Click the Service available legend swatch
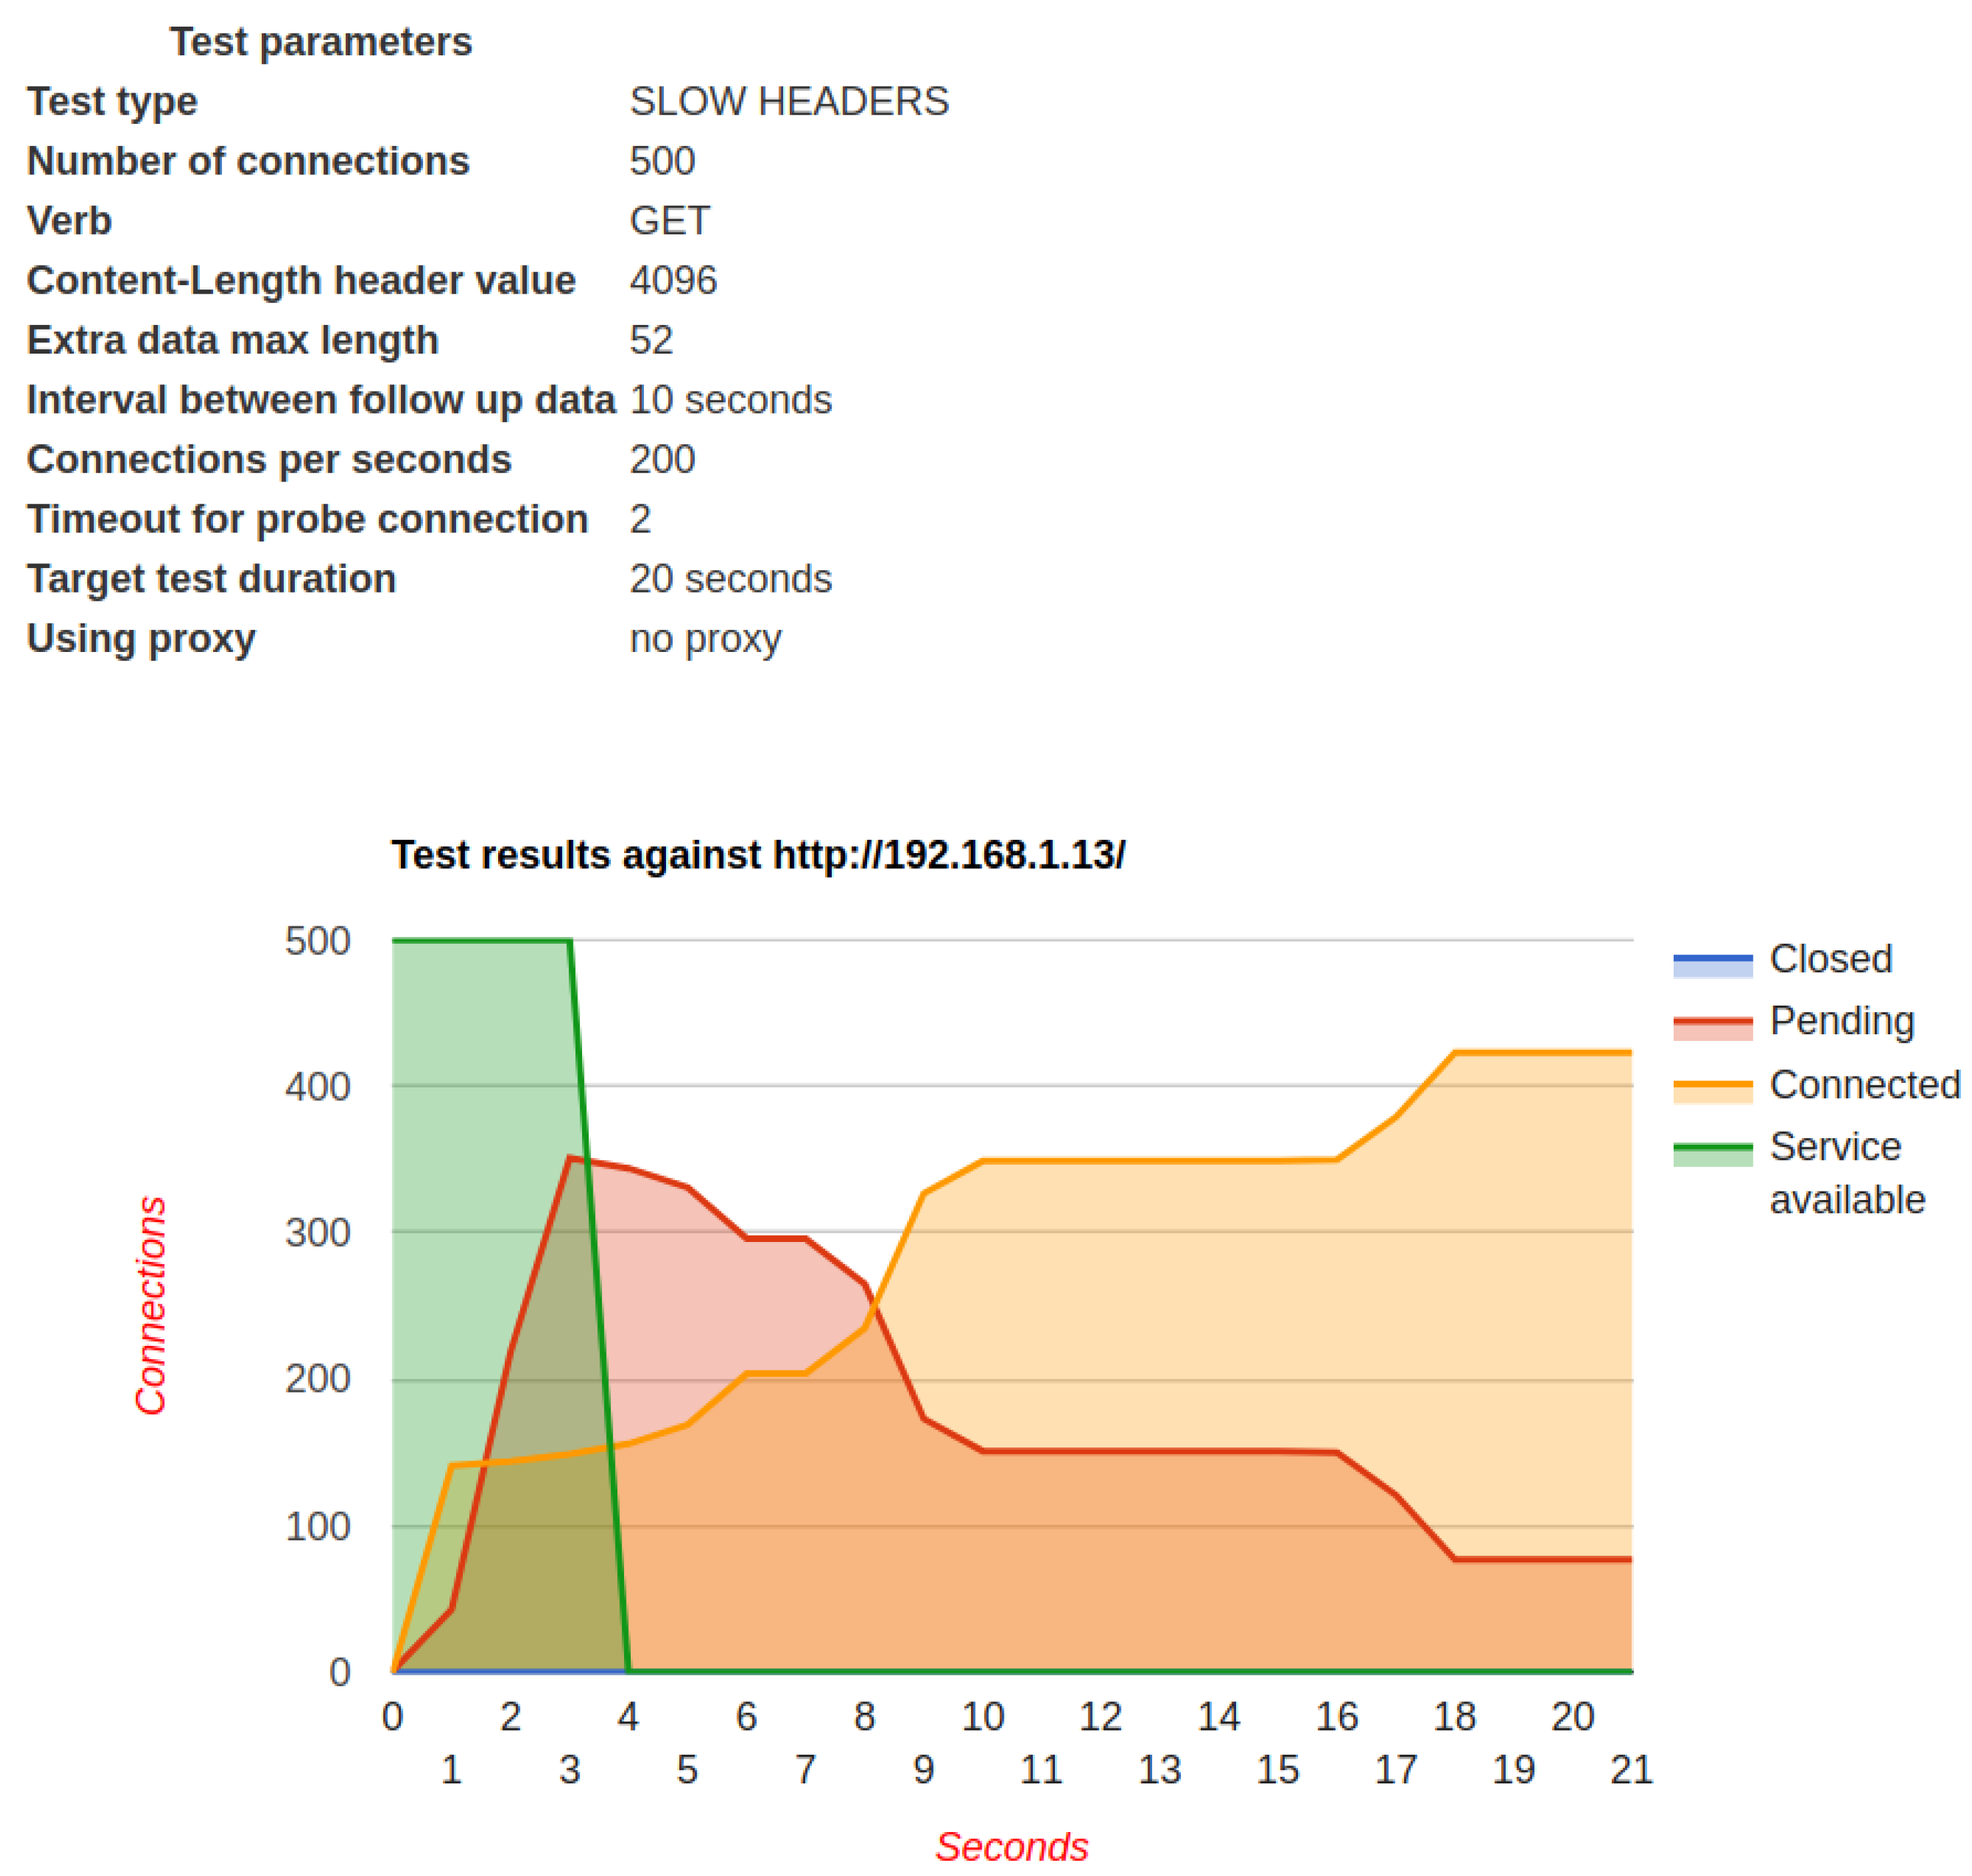The height and width of the screenshot is (1876, 1972). [x=1712, y=1154]
